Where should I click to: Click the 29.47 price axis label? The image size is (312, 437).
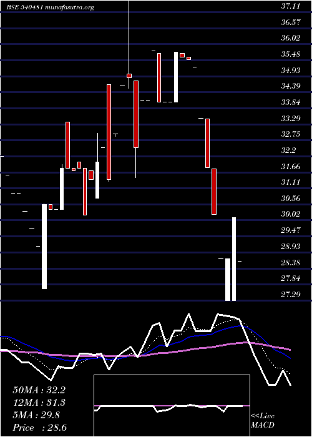(291, 230)
